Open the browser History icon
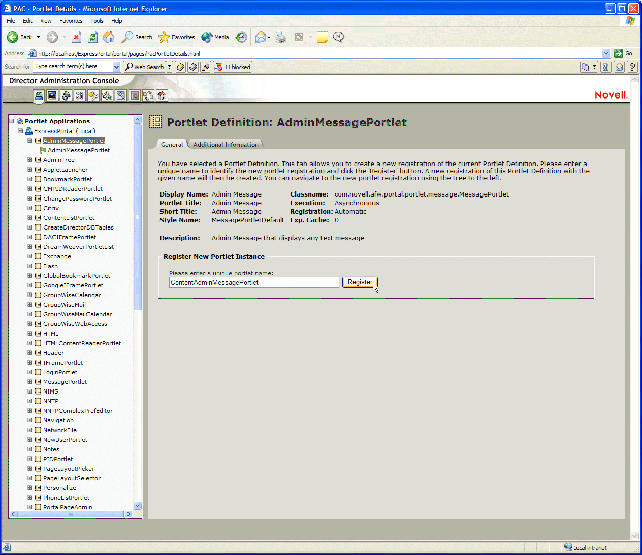642x555 pixels. pyautogui.click(x=241, y=37)
